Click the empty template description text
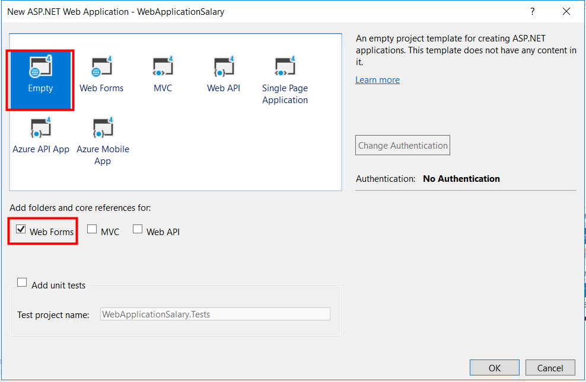Screen dimensions: 586x382 (466, 50)
